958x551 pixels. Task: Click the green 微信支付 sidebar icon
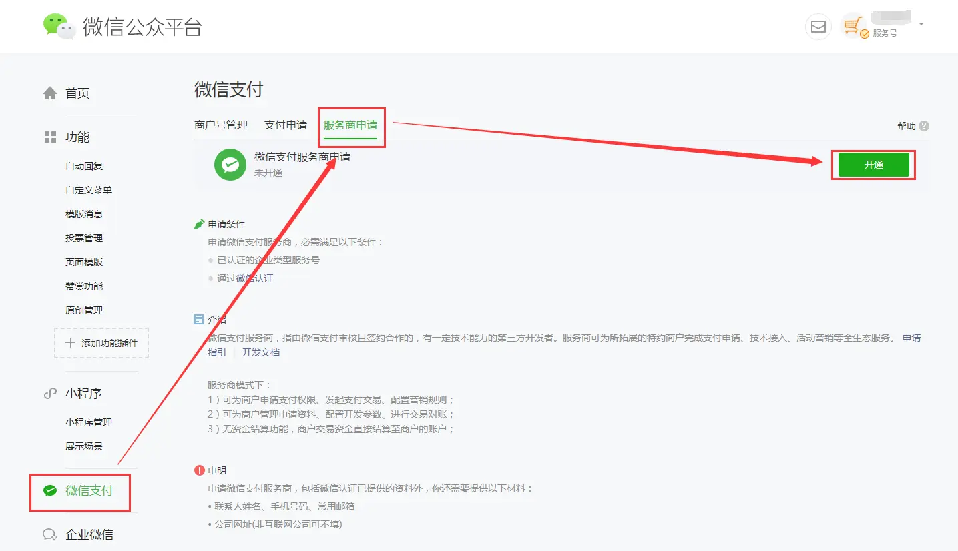pyautogui.click(x=50, y=491)
